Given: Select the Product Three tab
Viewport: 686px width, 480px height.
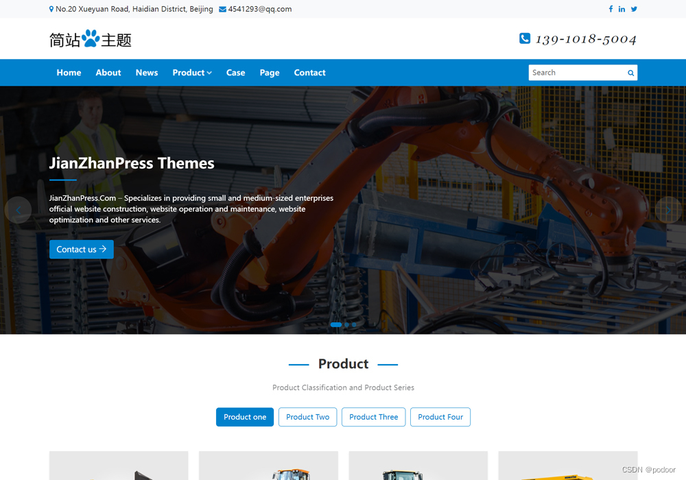Looking at the screenshot, I should 374,417.
